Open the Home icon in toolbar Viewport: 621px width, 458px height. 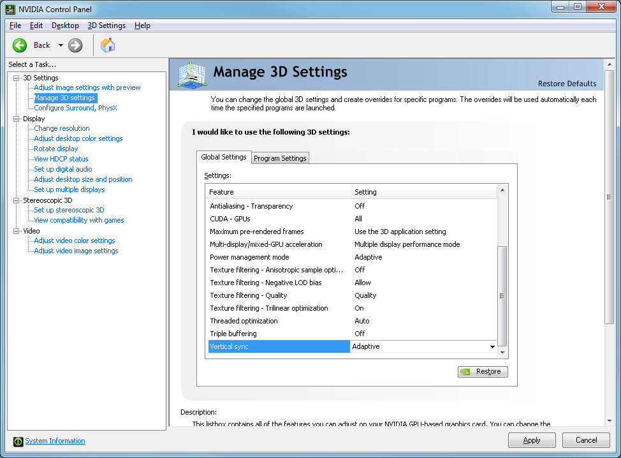[x=107, y=45]
